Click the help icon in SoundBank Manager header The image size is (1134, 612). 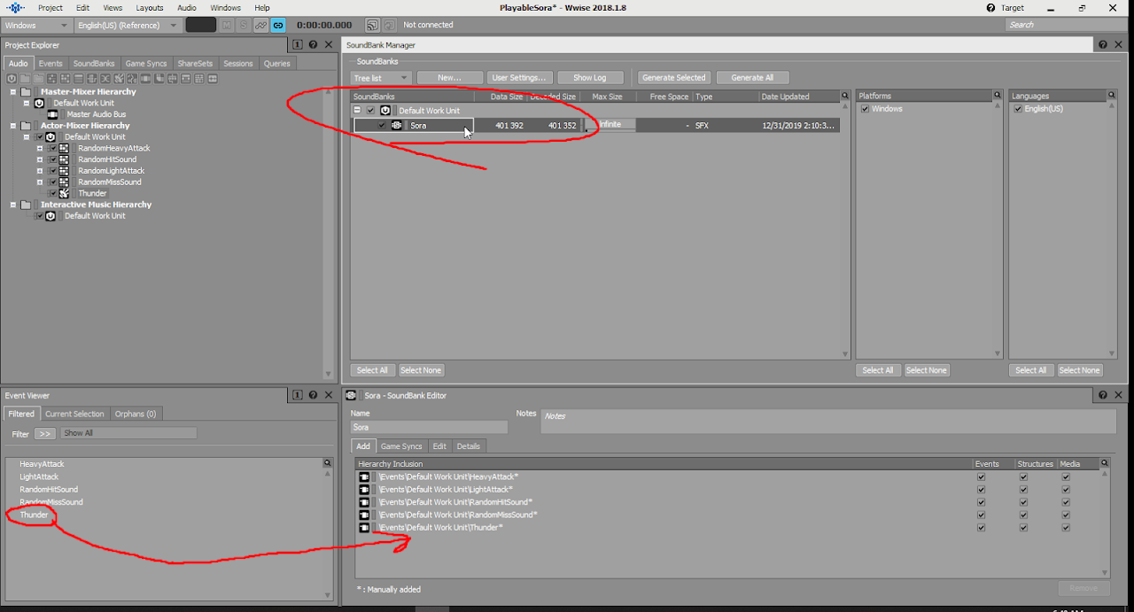tap(1103, 44)
